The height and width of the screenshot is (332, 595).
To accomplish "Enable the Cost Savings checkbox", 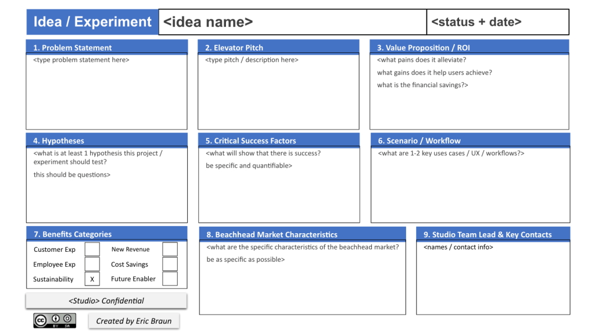I will tap(170, 264).
